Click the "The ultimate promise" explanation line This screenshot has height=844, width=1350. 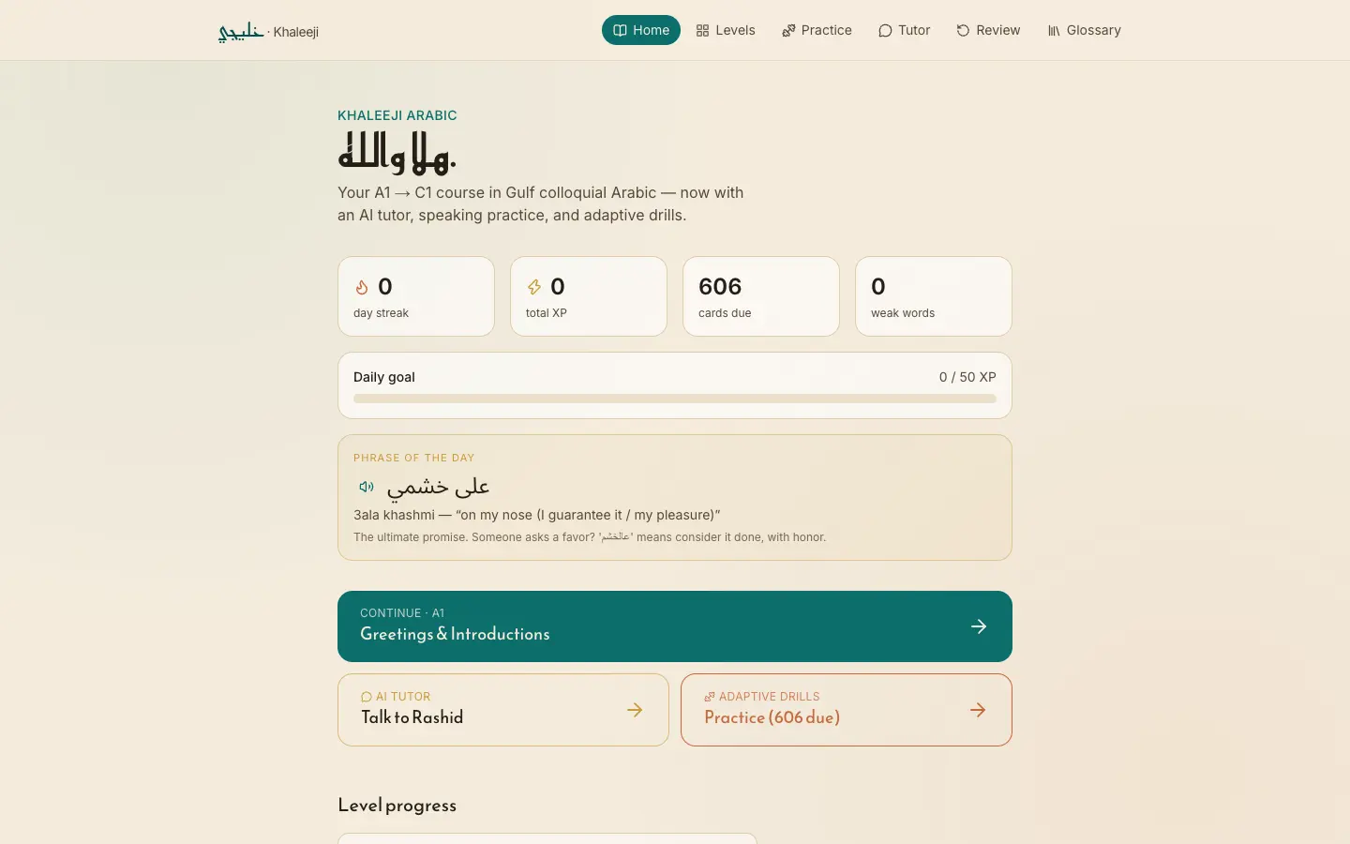(590, 537)
